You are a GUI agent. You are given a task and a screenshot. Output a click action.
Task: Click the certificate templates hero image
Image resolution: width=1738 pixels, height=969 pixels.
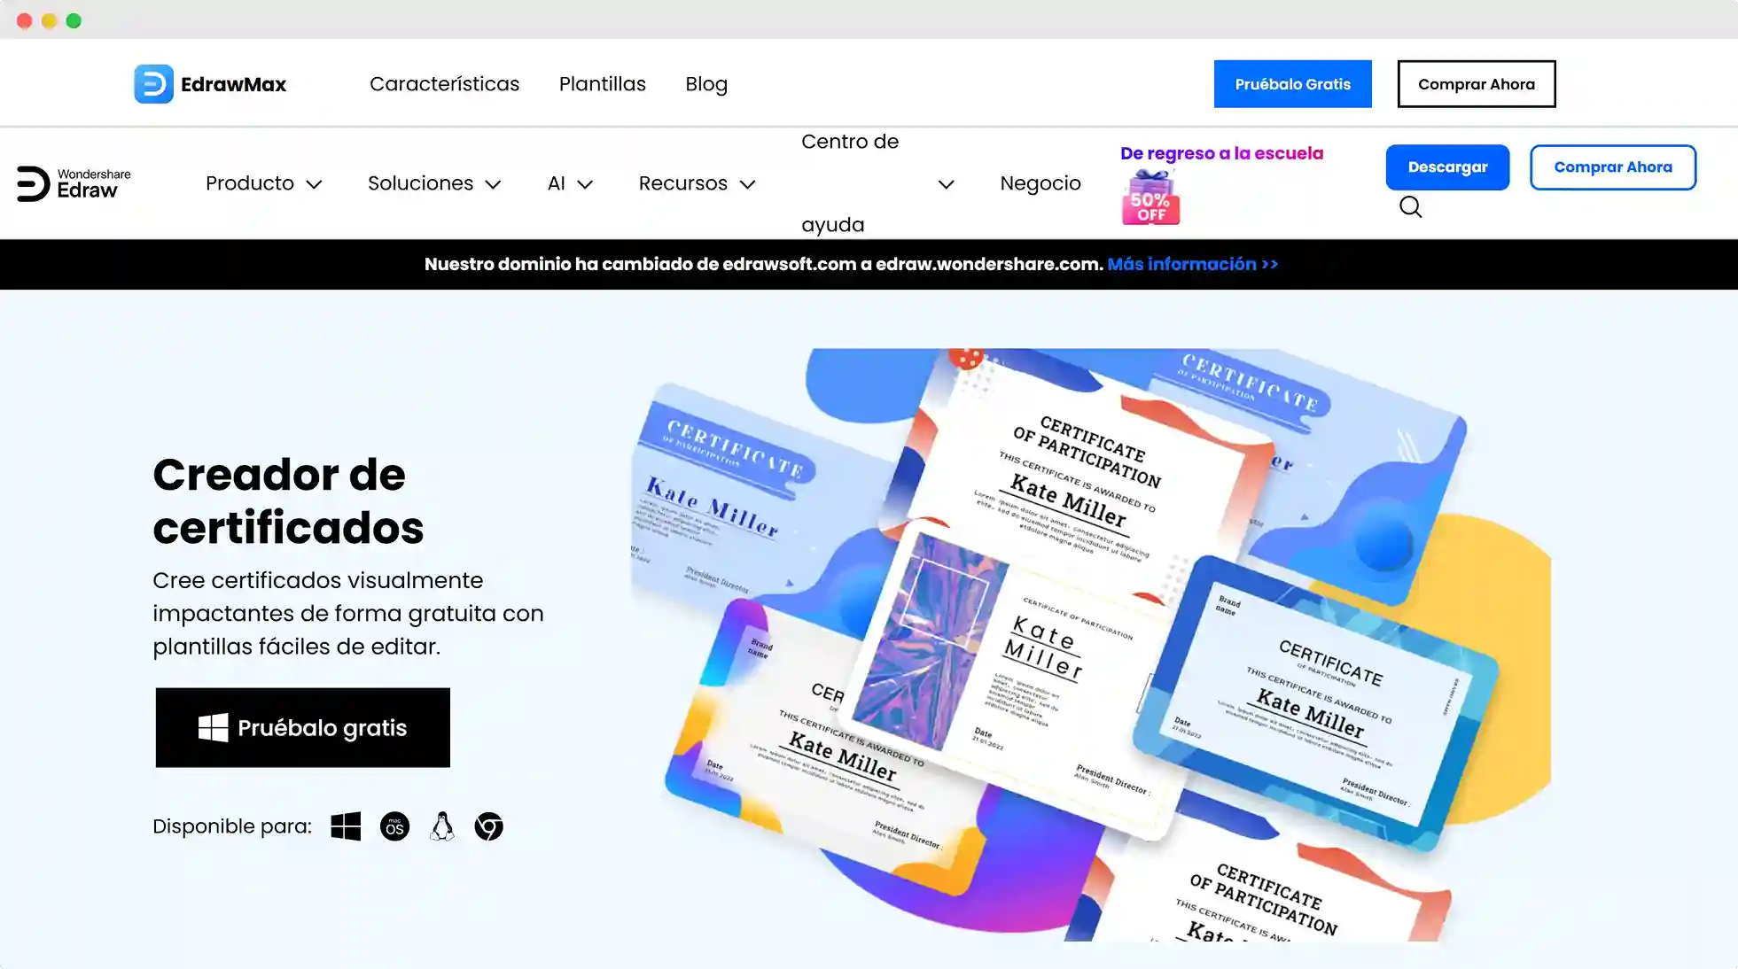(1090, 645)
